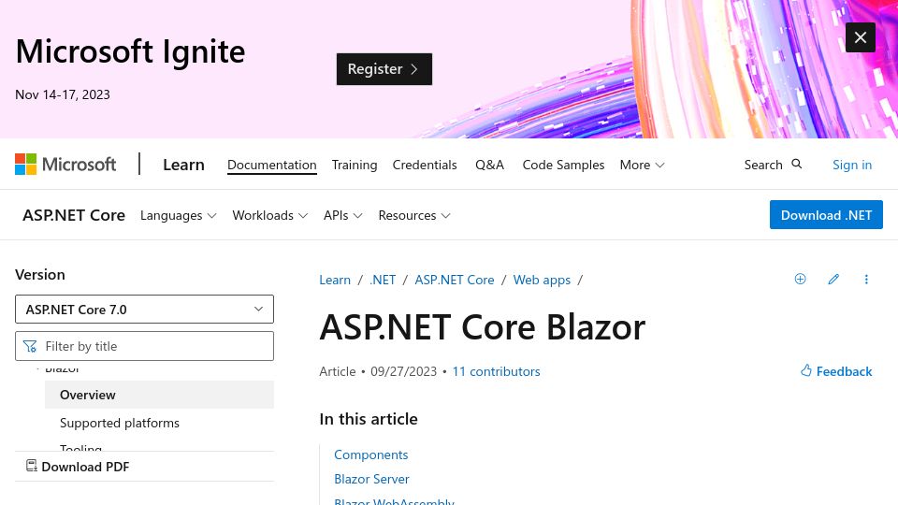Click the Search magnifier icon
898x505 pixels.
coord(797,165)
